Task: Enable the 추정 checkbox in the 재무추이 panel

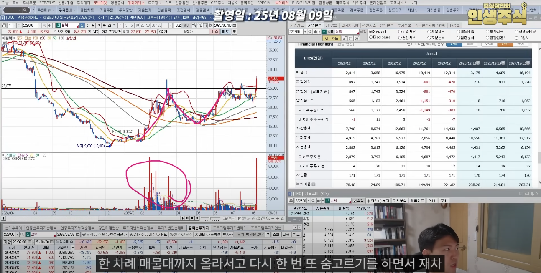Action: click(x=355, y=201)
